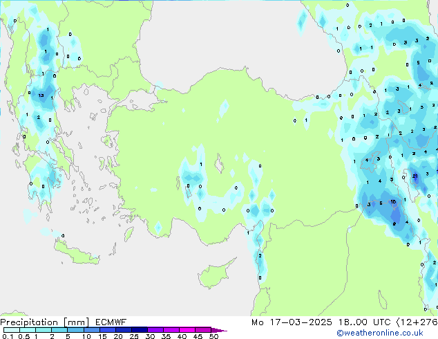Click the legend value '50'
This screenshot has height=339, width=438.
coord(213,336)
